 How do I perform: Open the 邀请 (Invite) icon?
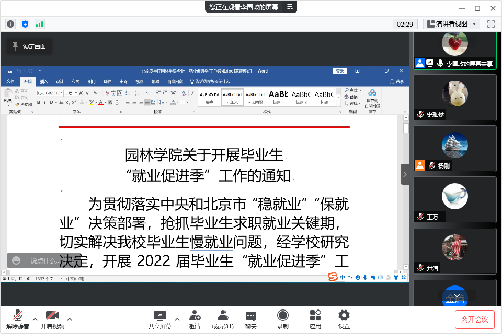(195, 319)
